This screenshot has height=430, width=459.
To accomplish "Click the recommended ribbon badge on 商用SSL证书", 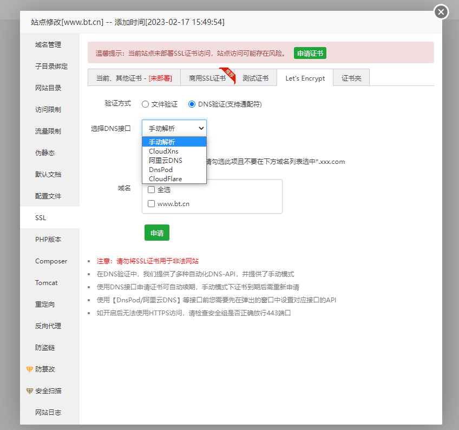I will click(x=229, y=75).
